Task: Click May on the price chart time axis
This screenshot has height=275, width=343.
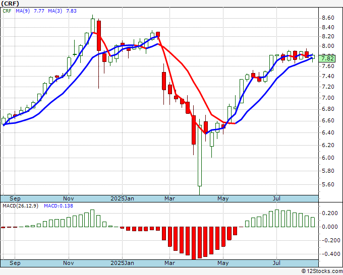Action: (x=223, y=198)
